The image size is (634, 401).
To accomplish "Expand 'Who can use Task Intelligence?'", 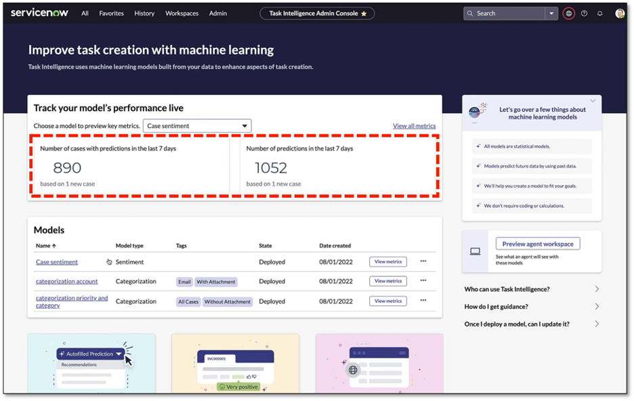I will [x=532, y=289].
